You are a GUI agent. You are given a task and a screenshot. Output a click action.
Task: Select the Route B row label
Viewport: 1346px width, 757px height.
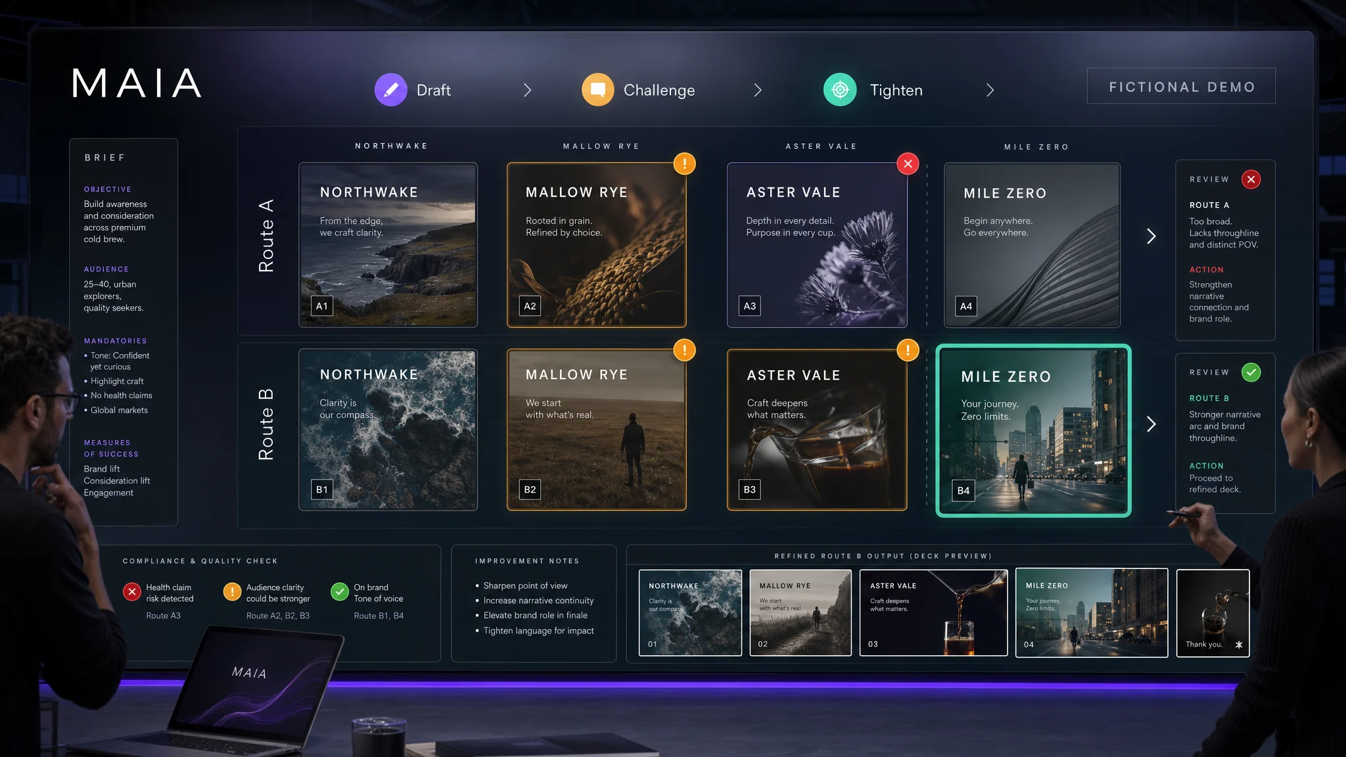coord(266,424)
